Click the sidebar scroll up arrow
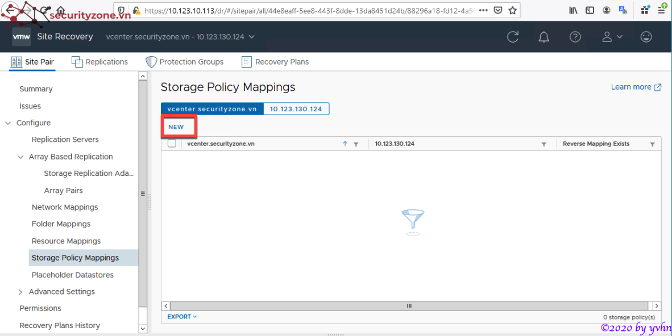This screenshot has width=672, height=336. tap(143, 75)
